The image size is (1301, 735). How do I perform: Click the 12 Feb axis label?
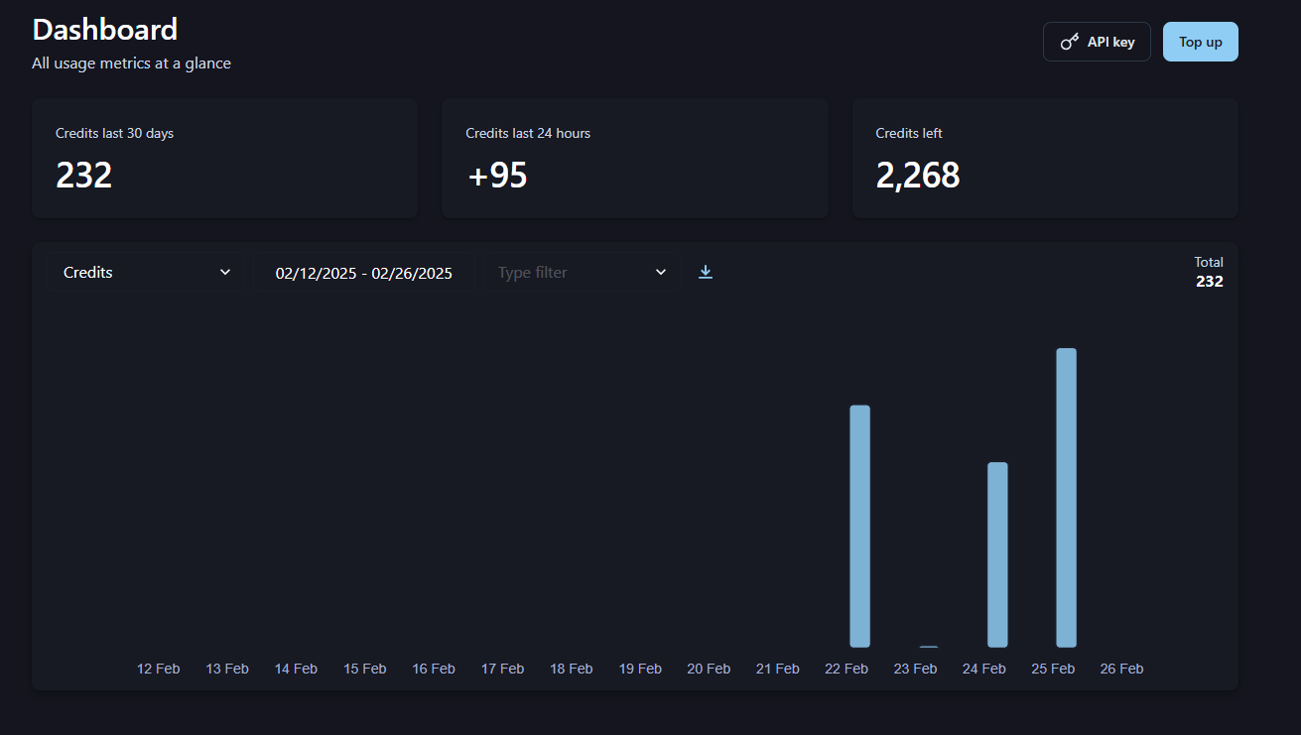[x=159, y=669]
